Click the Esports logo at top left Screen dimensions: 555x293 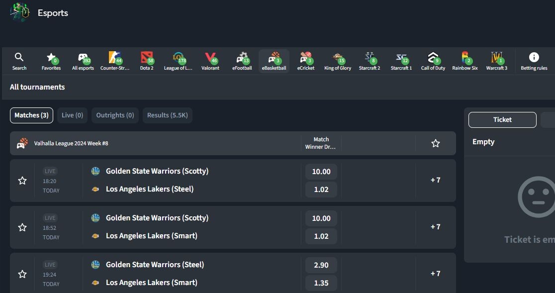(x=20, y=12)
